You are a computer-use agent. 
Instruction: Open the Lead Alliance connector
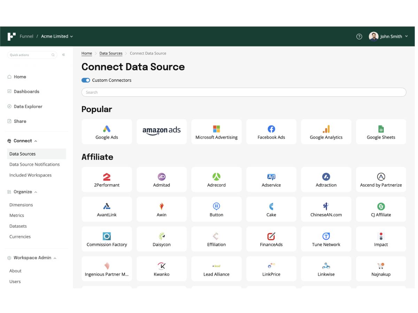tap(216, 269)
